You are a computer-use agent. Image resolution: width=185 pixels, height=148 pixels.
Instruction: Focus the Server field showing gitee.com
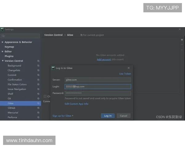point(98,80)
